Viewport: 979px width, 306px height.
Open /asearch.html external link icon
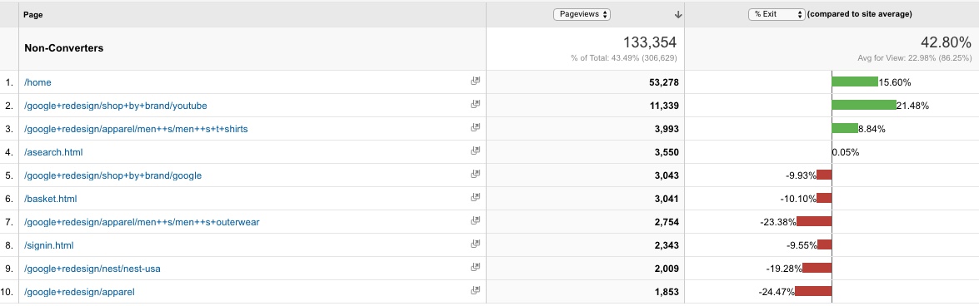click(x=475, y=151)
